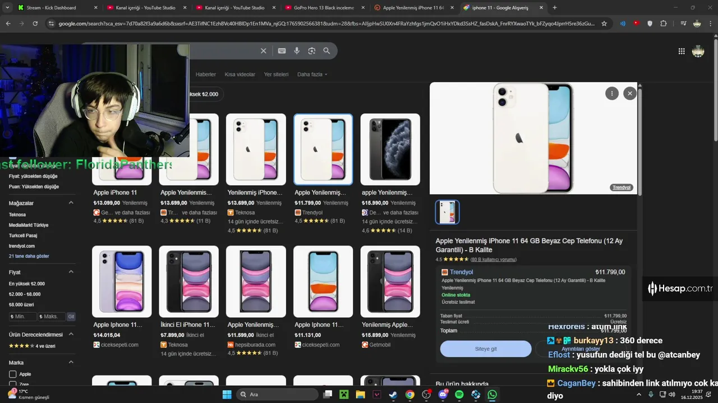Go back to the previous page
This screenshot has width=718, height=403.
point(8,24)
